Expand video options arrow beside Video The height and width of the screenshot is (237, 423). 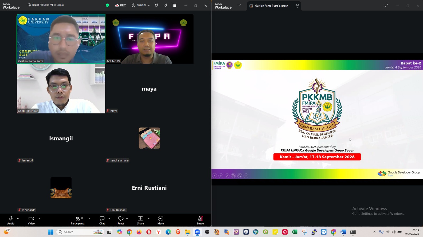tap(39, 219)
